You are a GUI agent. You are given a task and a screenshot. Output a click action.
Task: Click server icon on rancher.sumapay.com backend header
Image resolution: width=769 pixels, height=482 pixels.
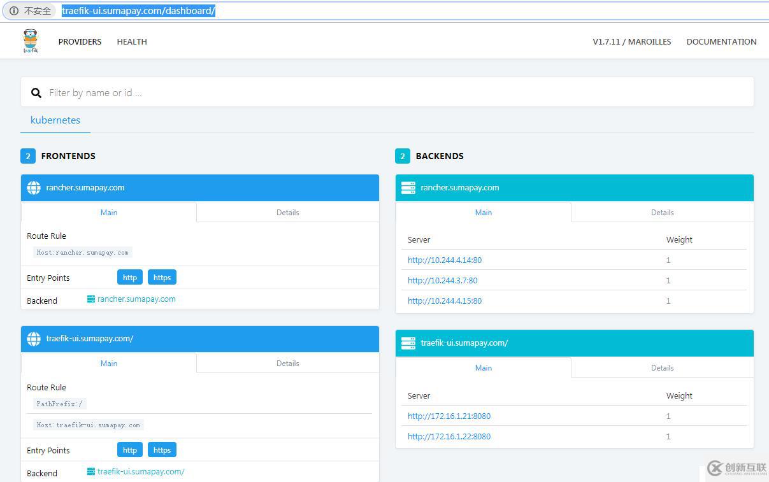(x=408, y=188)
